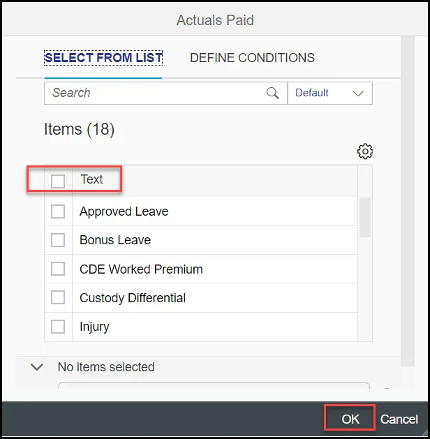The image size is (430, 439).
Task: Click the search magnifier icon
Action: (273, 93)
